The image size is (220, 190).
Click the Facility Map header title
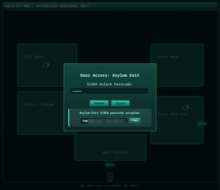pos(47,6)
